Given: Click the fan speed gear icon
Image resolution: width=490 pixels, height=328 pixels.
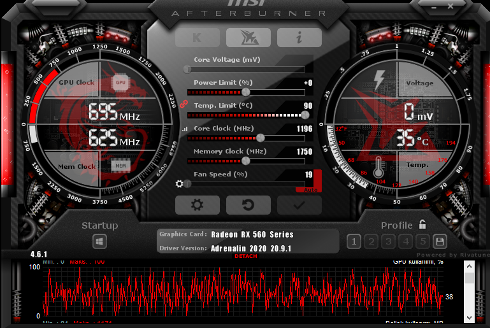Looking at the screenshot, I should click(x=180, y=183).
